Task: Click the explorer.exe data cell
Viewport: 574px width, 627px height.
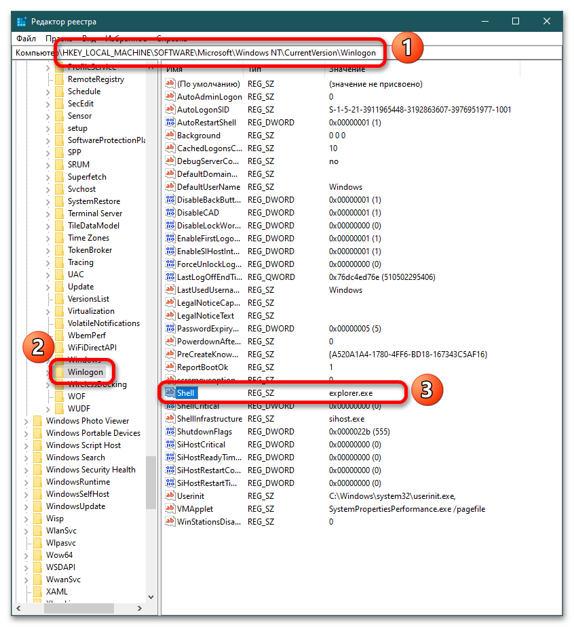Action: (351, 393)
